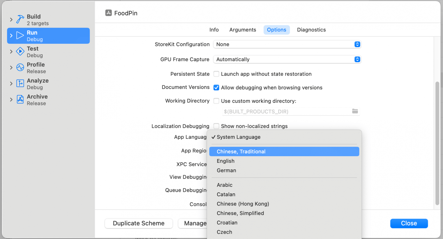This screenshot has width=443, height=239.
Task: Click the options pane vertical scrollbar
Action: 437,142
